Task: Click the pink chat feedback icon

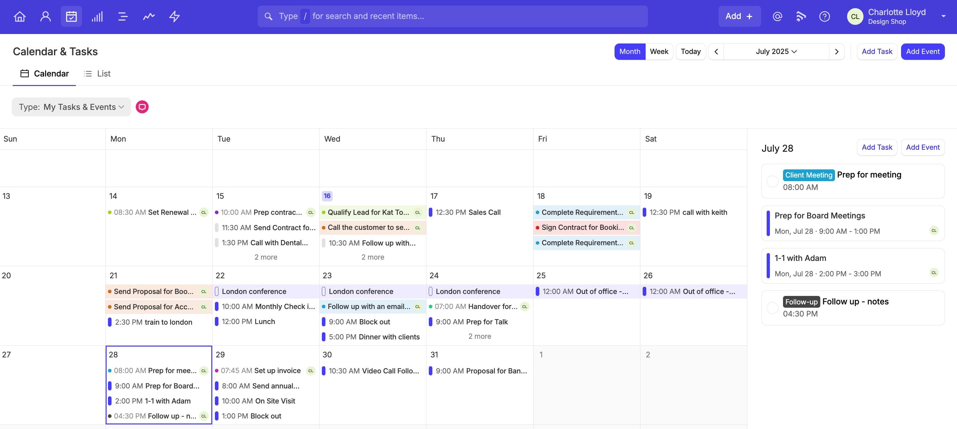Action: point(142,107)
